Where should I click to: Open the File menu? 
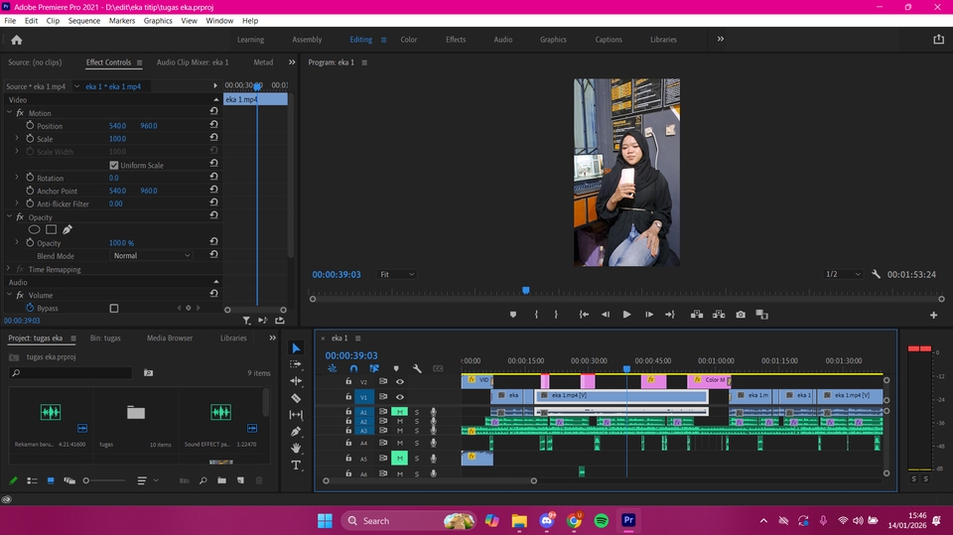point(10,21)
